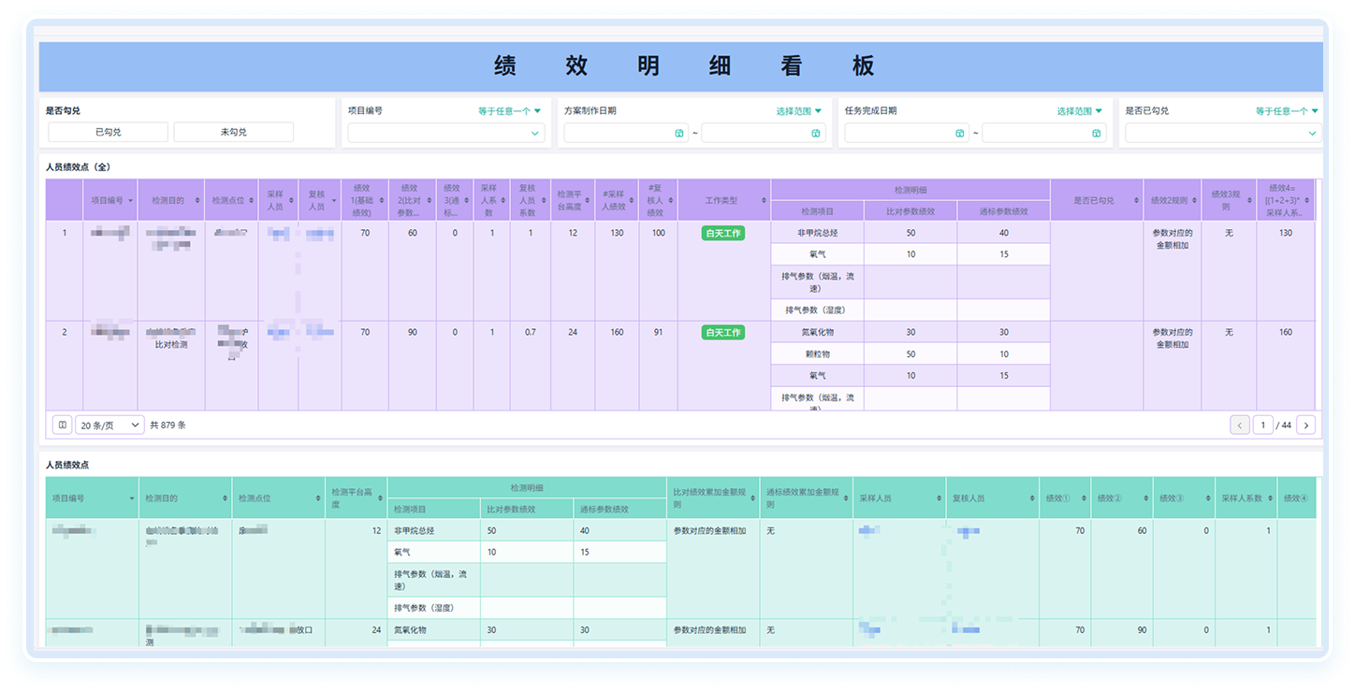Open 等于任意一个 condition menu for 项目编号

[x=510, y=110]
